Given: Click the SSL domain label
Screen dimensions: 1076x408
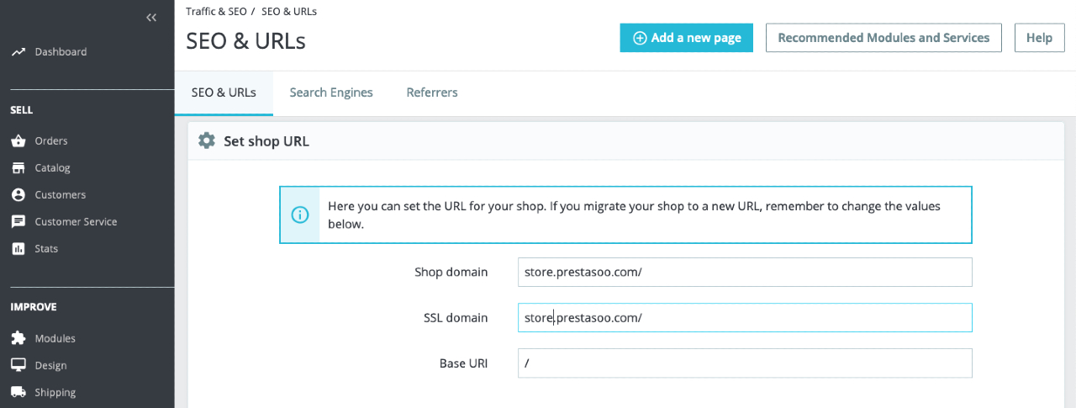Looking at the screenshot, I should click(456, 318).
